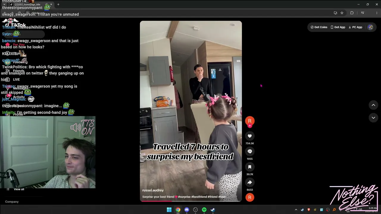This screenshot has height=214, width=381.
Task: Expand hidden system tray icons
Action: click(296, 210)
